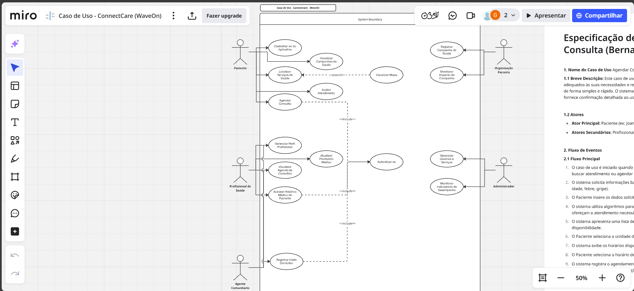
Task: Open board options three-dot menu
Action: [173, 16]
